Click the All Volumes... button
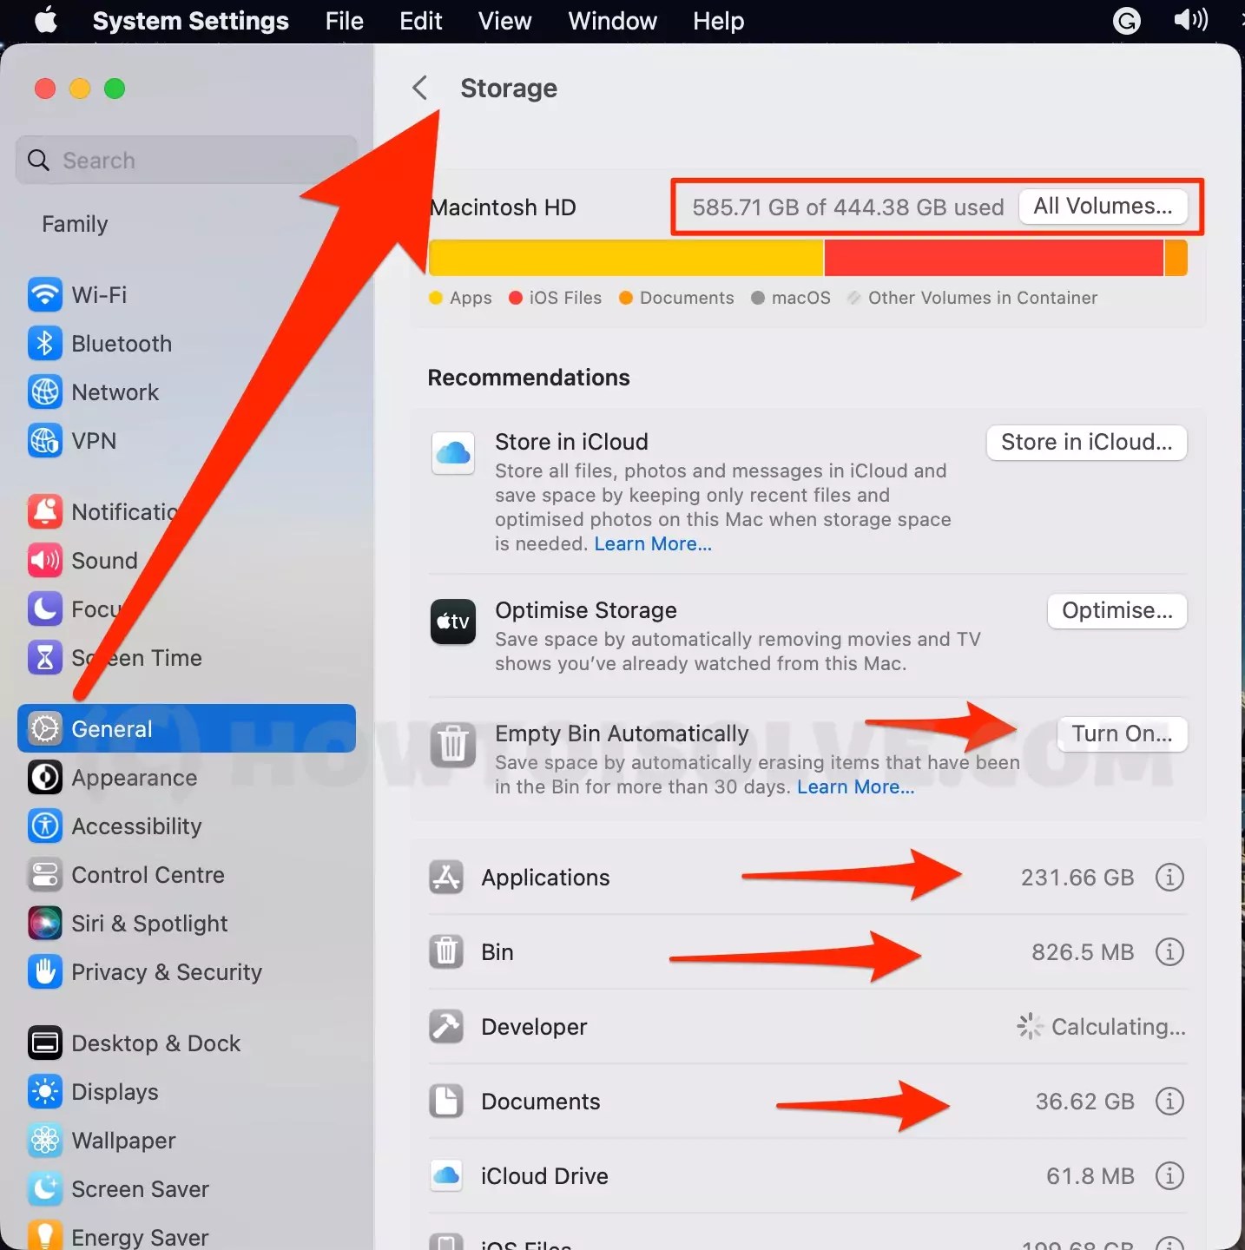This screenshot has width=1245, height=1250. [1103, 207]
